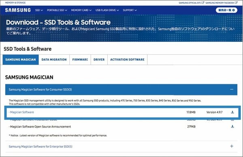Screen dimensions: 243x157
Task: Open the SSD dropdown menu
Action: click(x=39, y=10)
